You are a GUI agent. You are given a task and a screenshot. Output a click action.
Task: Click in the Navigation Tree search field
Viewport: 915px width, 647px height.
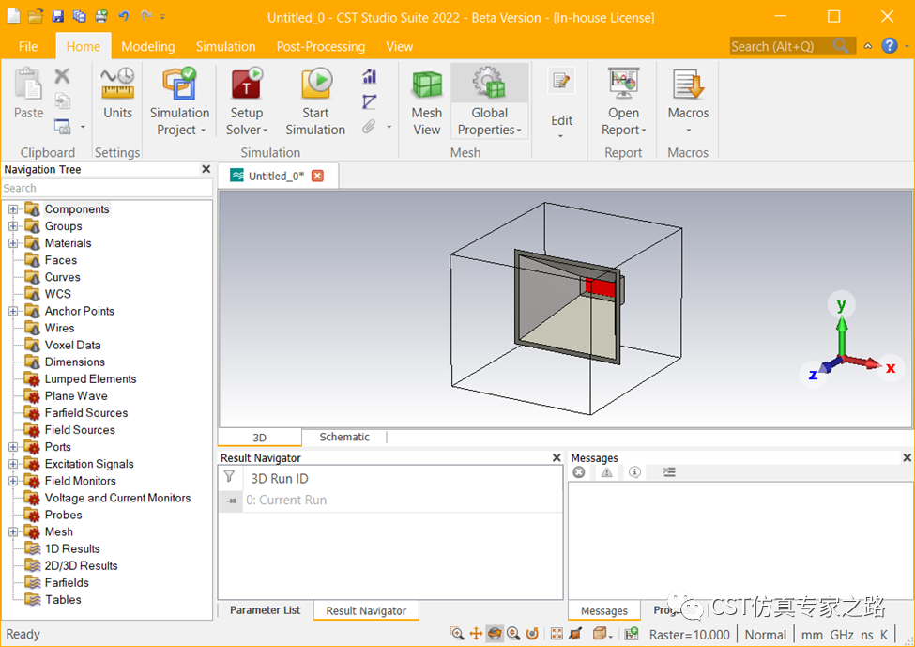[107, 188]
